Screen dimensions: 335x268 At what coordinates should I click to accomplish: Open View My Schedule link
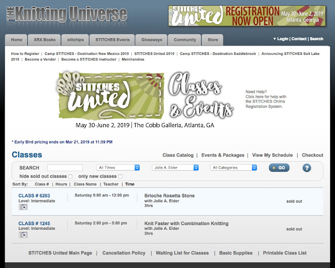[x=272, y=155]
